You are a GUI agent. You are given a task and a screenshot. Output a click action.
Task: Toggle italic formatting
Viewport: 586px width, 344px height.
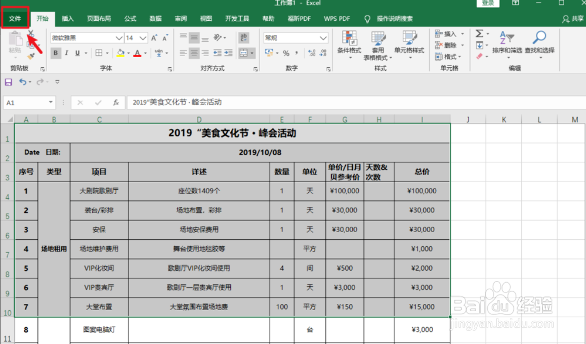(66, 53)
